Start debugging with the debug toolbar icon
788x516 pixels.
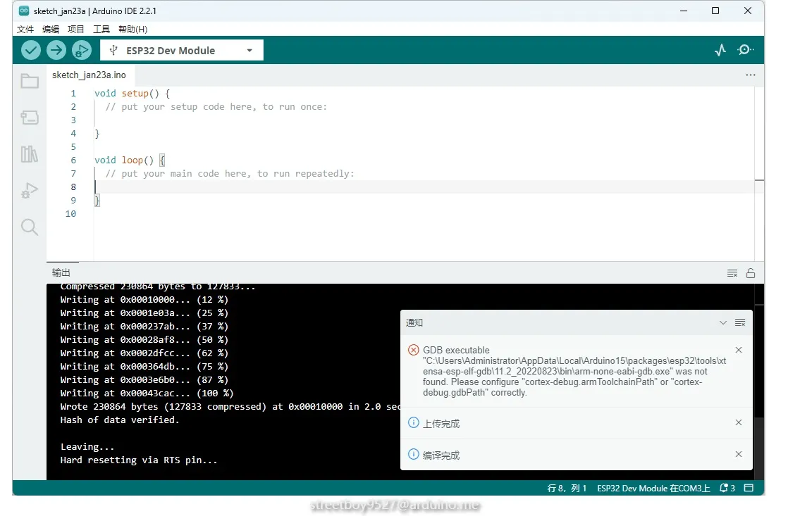pyautogui.click(x=82, y=50)
